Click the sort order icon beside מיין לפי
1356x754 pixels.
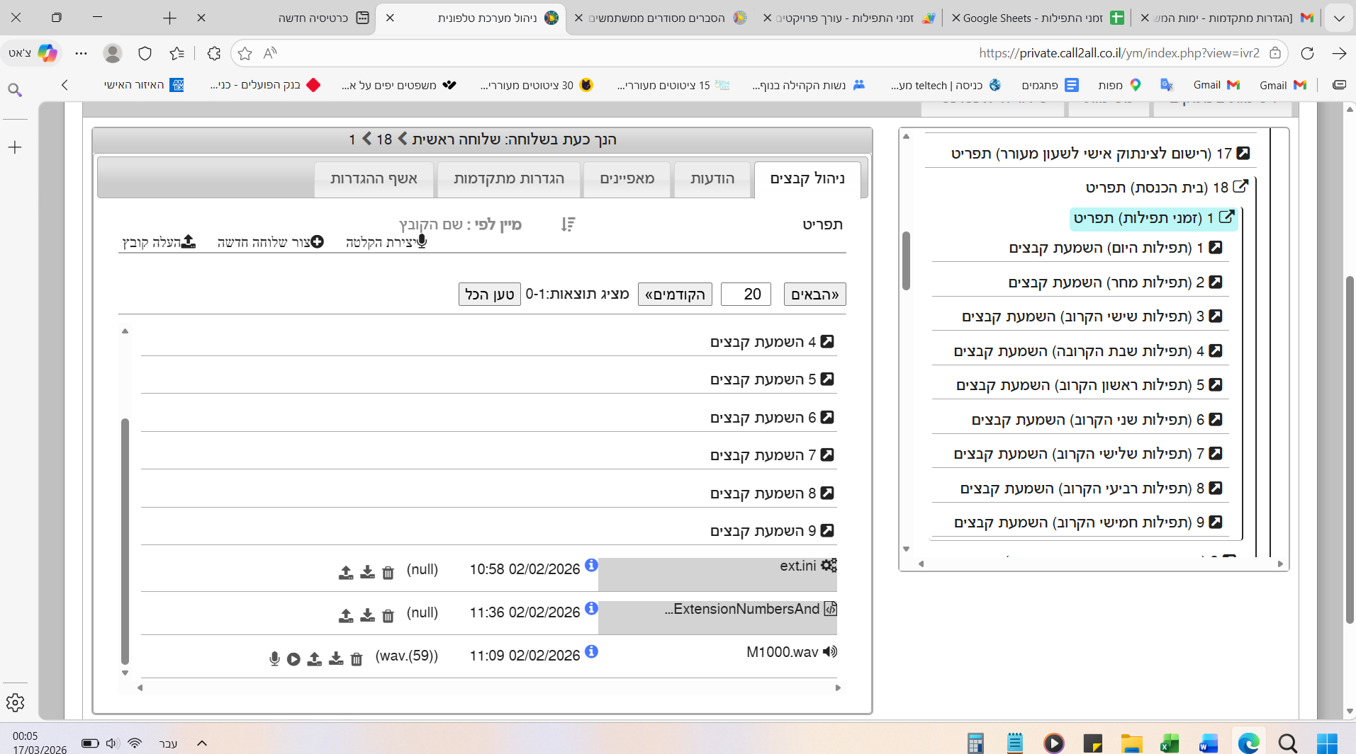tap(568, 224)
